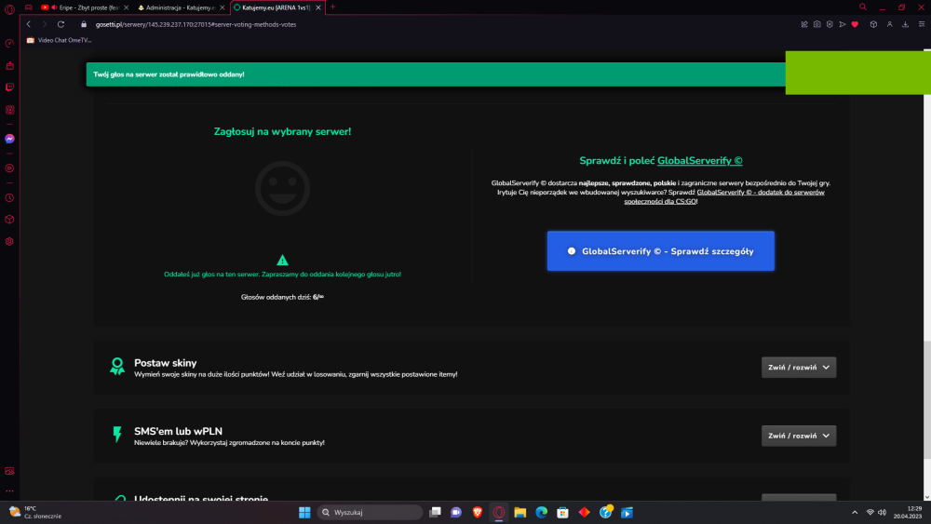Click the red heart bookmark icon
931x524 pixels.
tap(855, 24)
